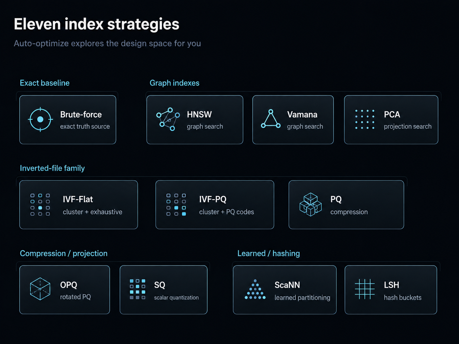Select the LSH strategy title

click(x=391, y=285)
